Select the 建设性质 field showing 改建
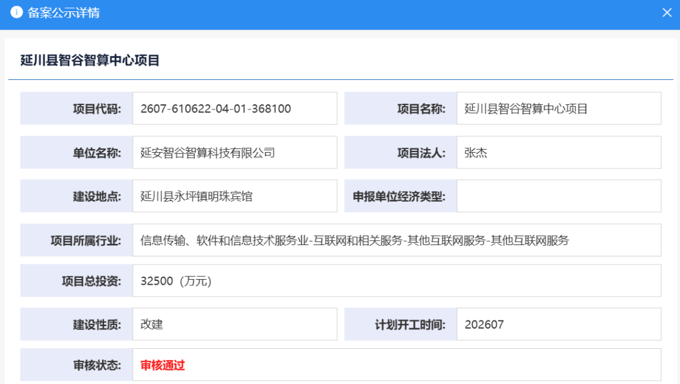 [x=235, y=324]
